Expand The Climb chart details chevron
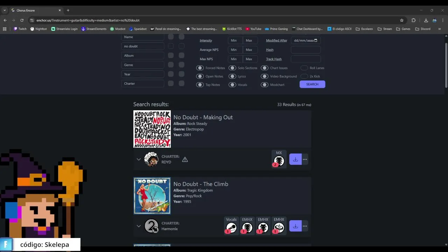This screenshot has height=252, width=448. (139, 226)
